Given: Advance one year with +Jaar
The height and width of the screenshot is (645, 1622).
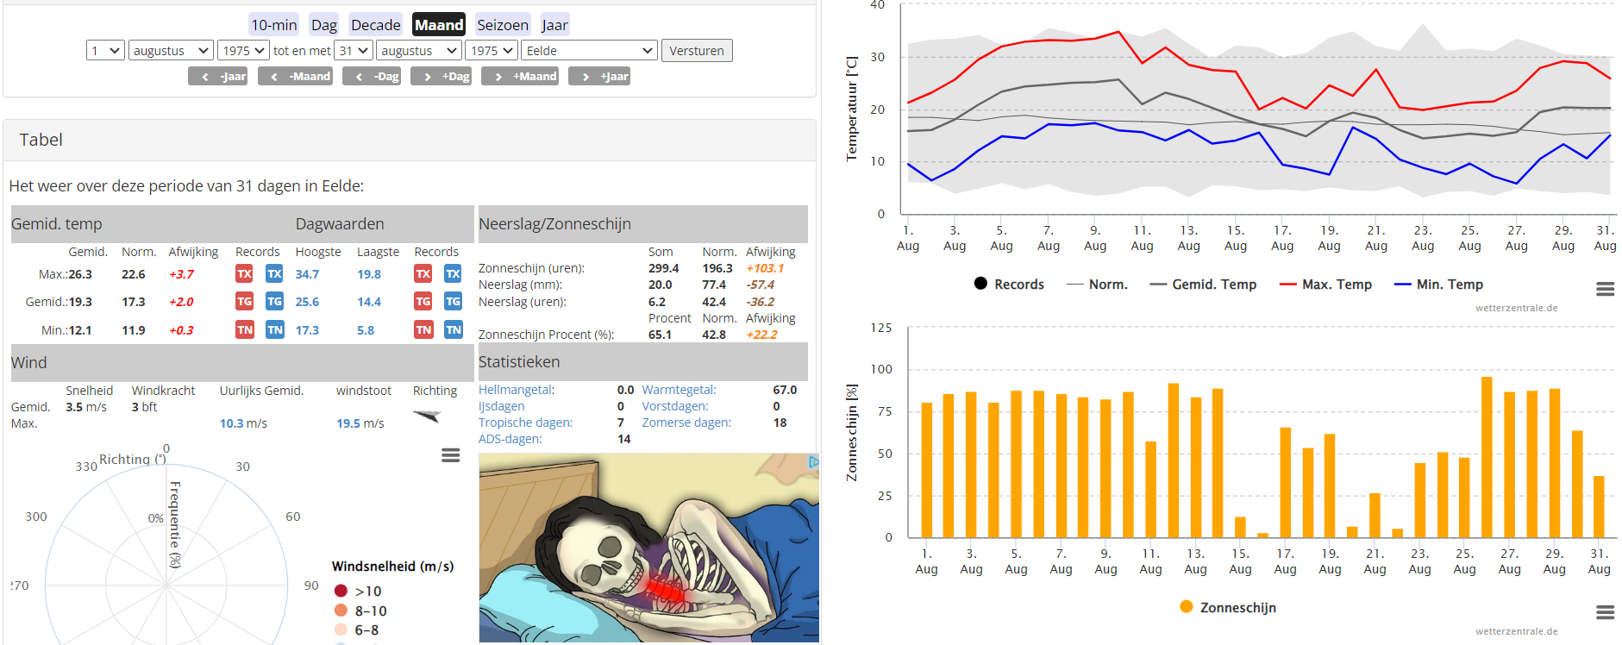Looking at the screenshot, I should [x=599, y=77].
